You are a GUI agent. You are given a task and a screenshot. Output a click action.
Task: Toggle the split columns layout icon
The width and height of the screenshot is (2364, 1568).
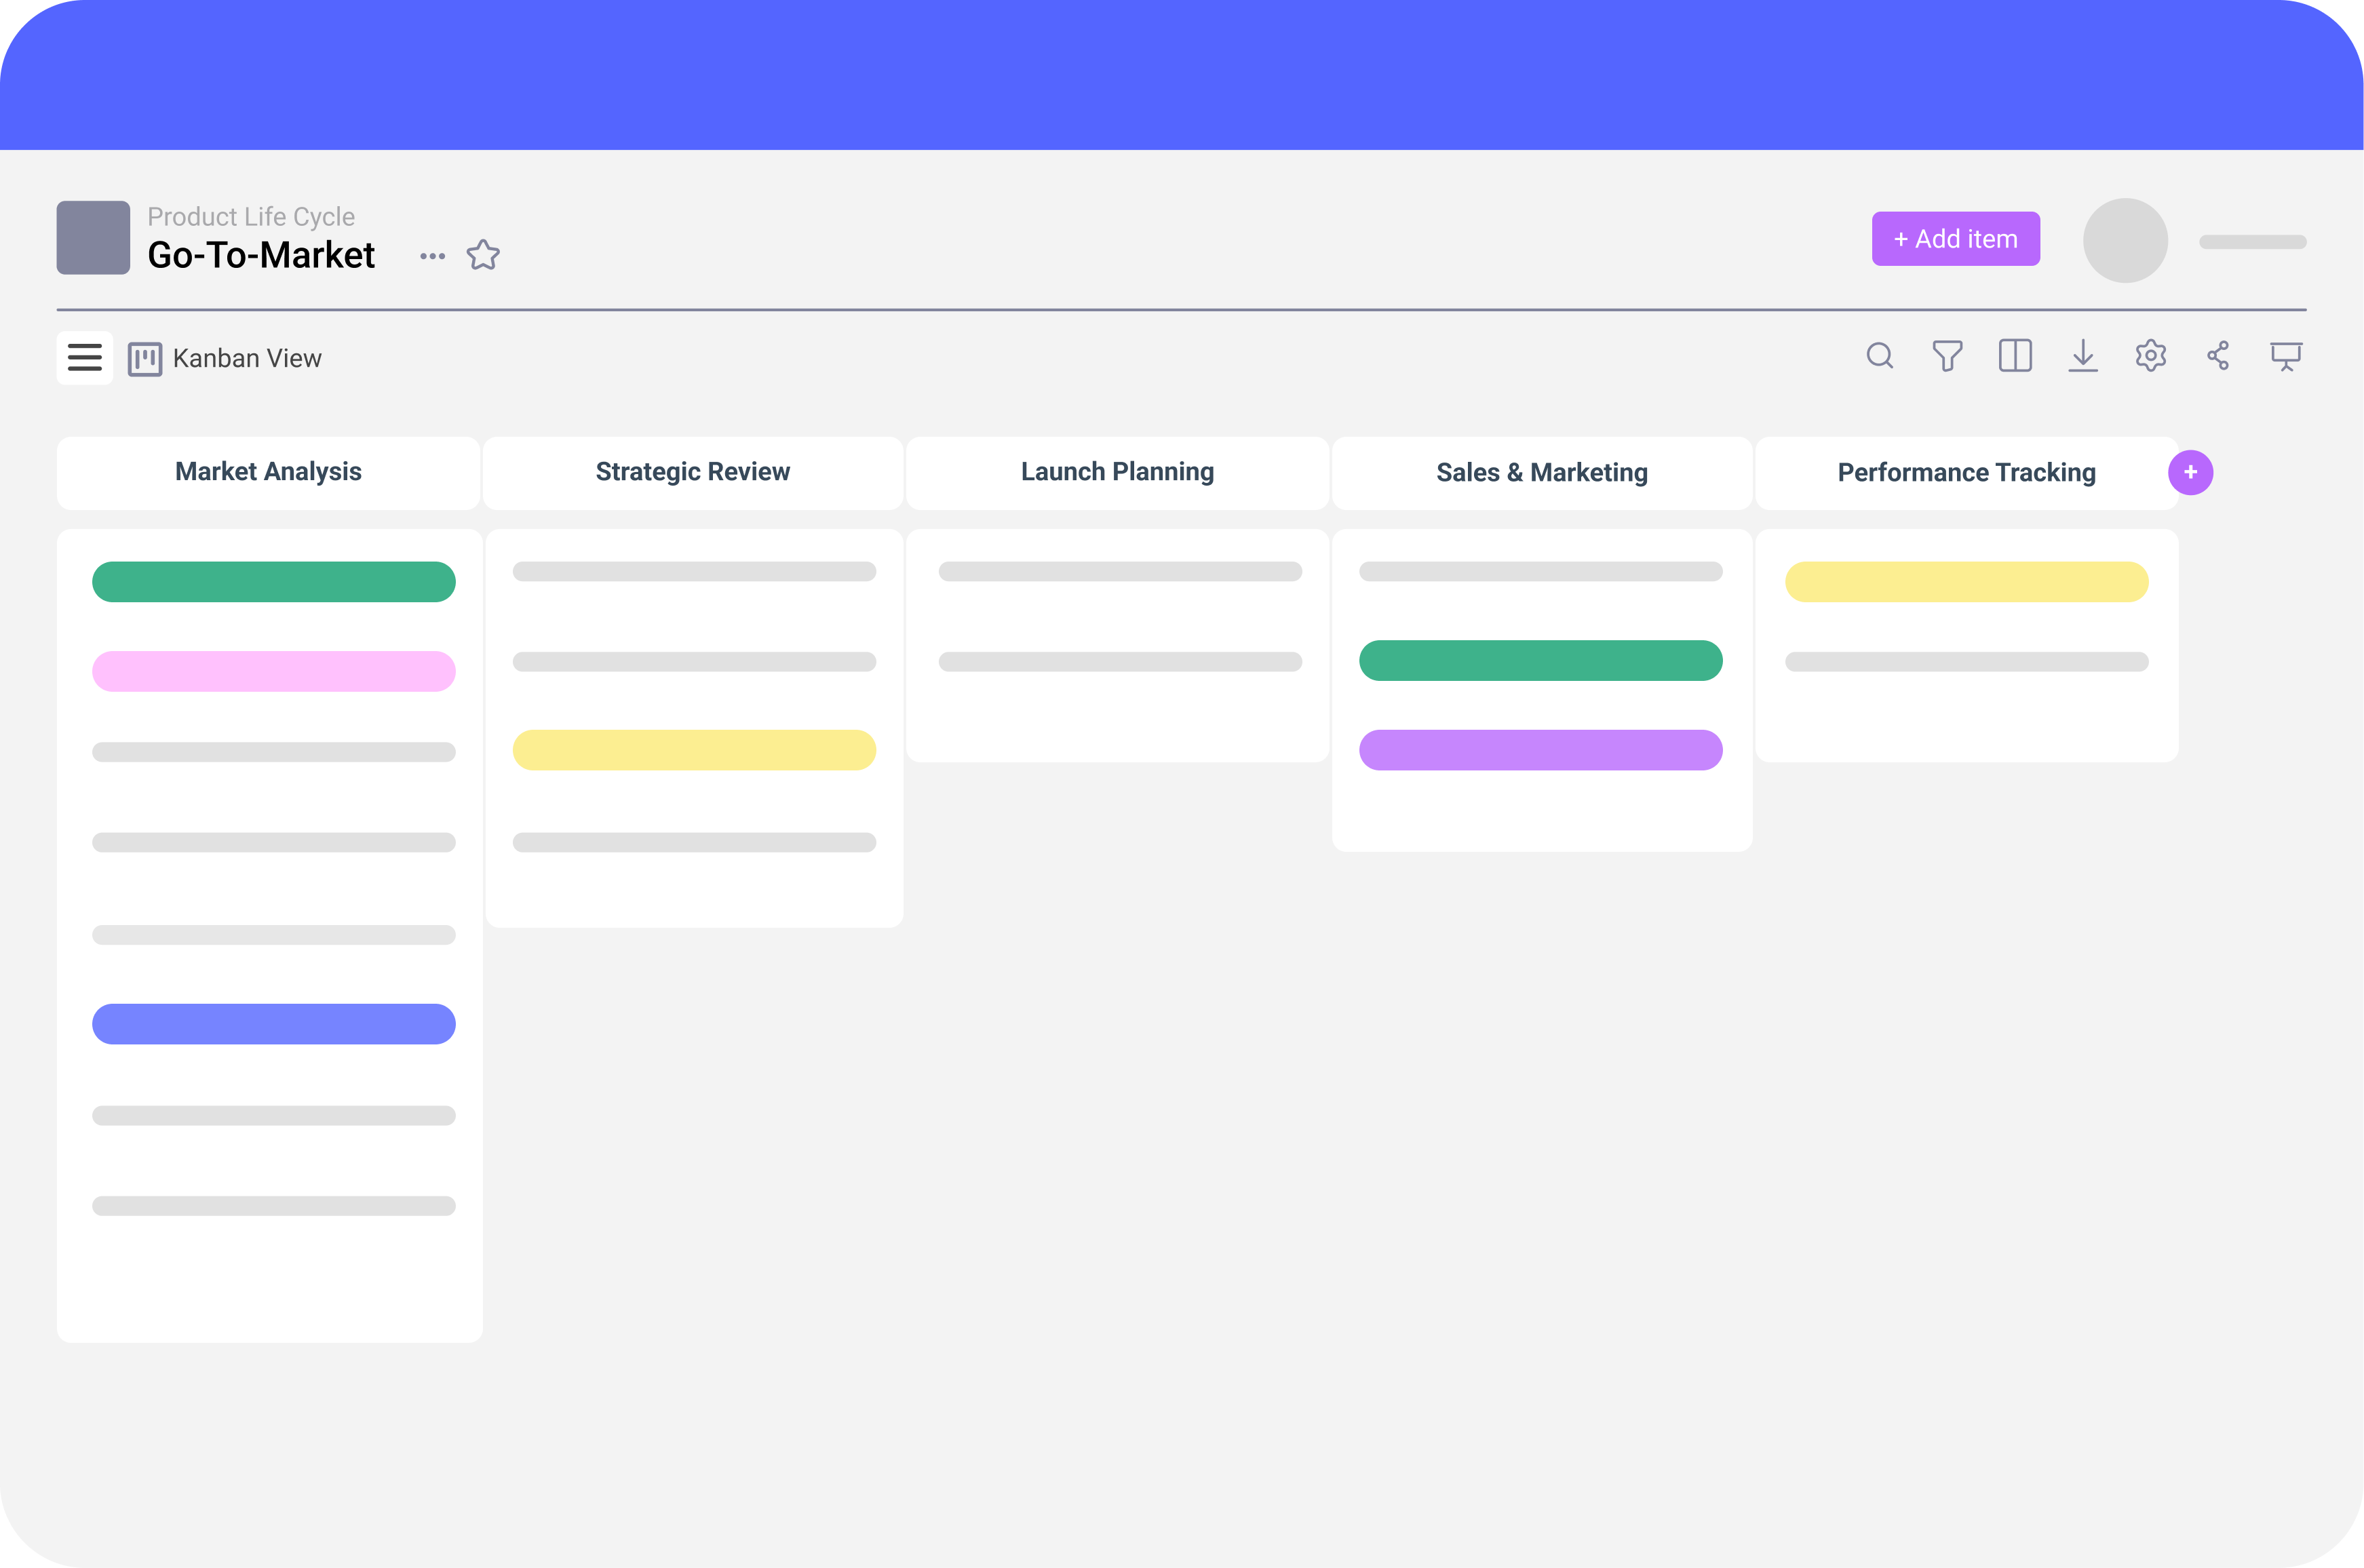pyautogui.click(x=2015, y=356)
